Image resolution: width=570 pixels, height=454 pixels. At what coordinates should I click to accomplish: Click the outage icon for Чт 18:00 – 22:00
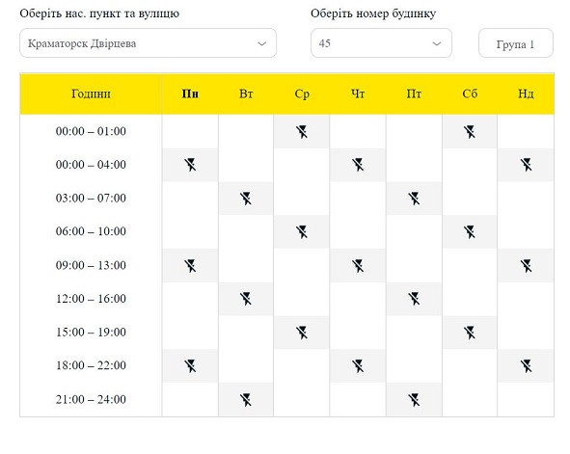pyautogui.click(x=358, y=366)
